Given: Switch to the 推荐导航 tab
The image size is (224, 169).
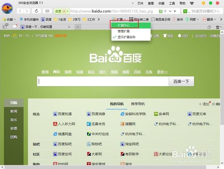Looking at the screenshot, I should point(138,104).
